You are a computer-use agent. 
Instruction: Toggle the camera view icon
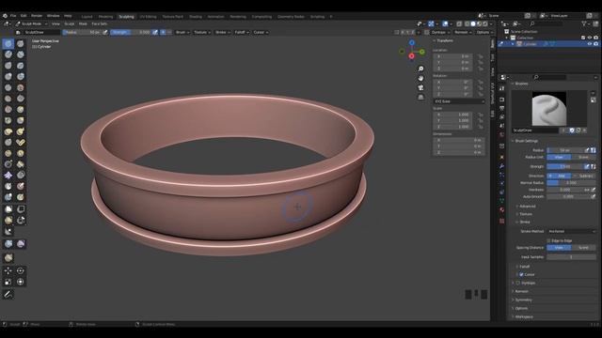(x=420, y=87)
